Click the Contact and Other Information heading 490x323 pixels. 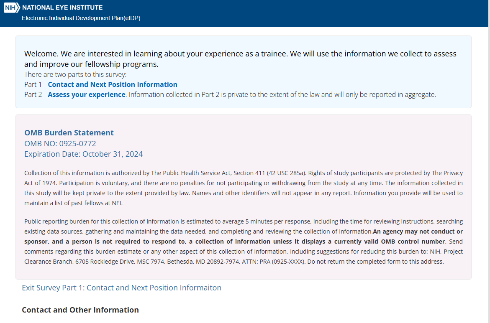80,310
